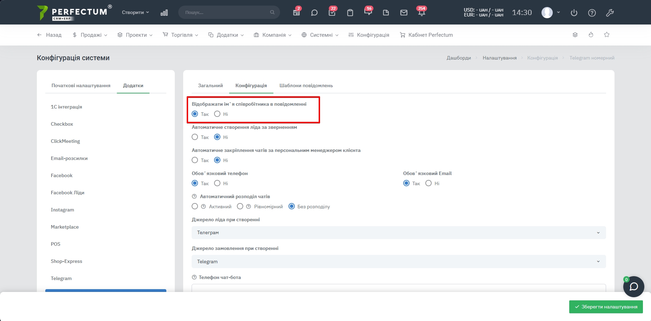Open the chat bubble icon in header

[314, 13]
